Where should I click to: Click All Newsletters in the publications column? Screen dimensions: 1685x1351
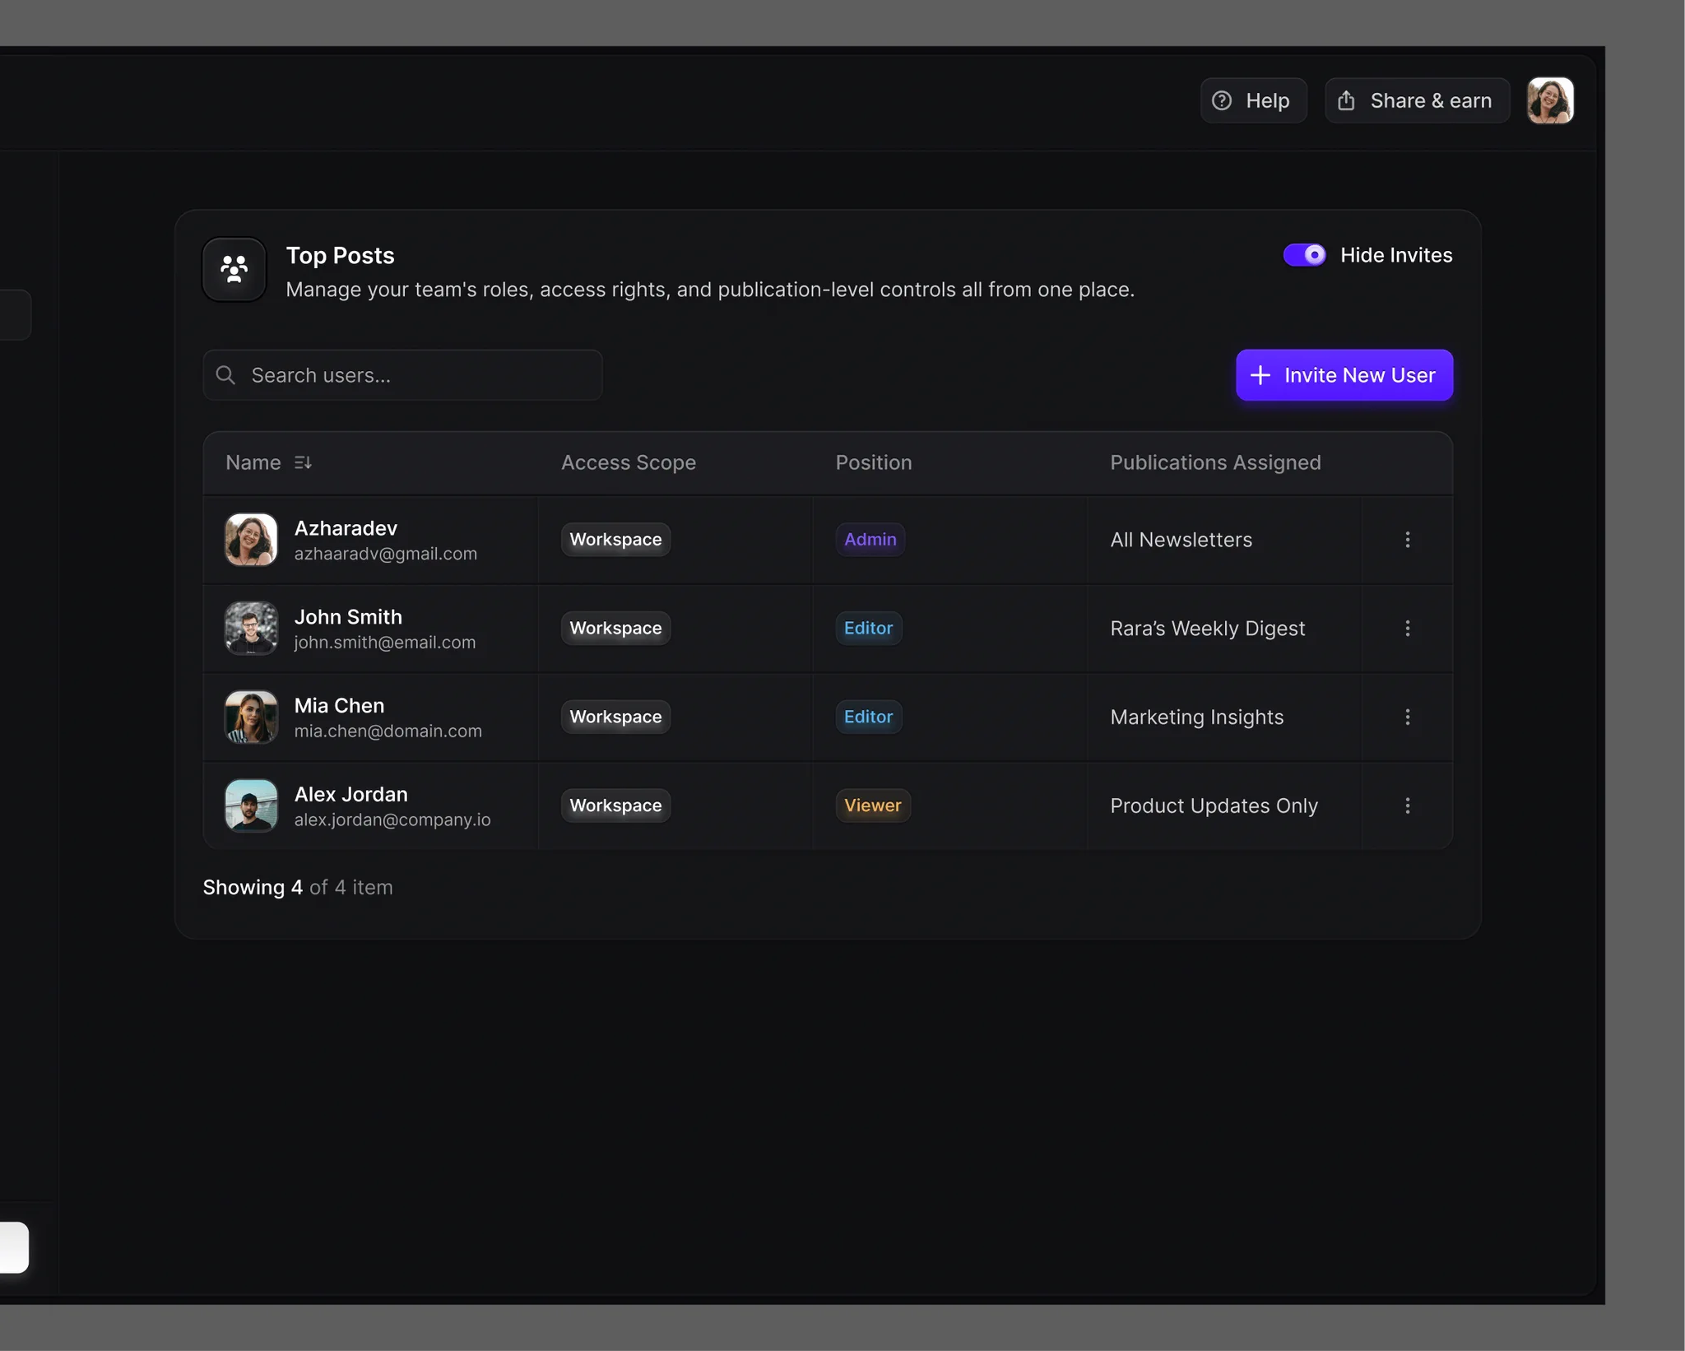1181,540
